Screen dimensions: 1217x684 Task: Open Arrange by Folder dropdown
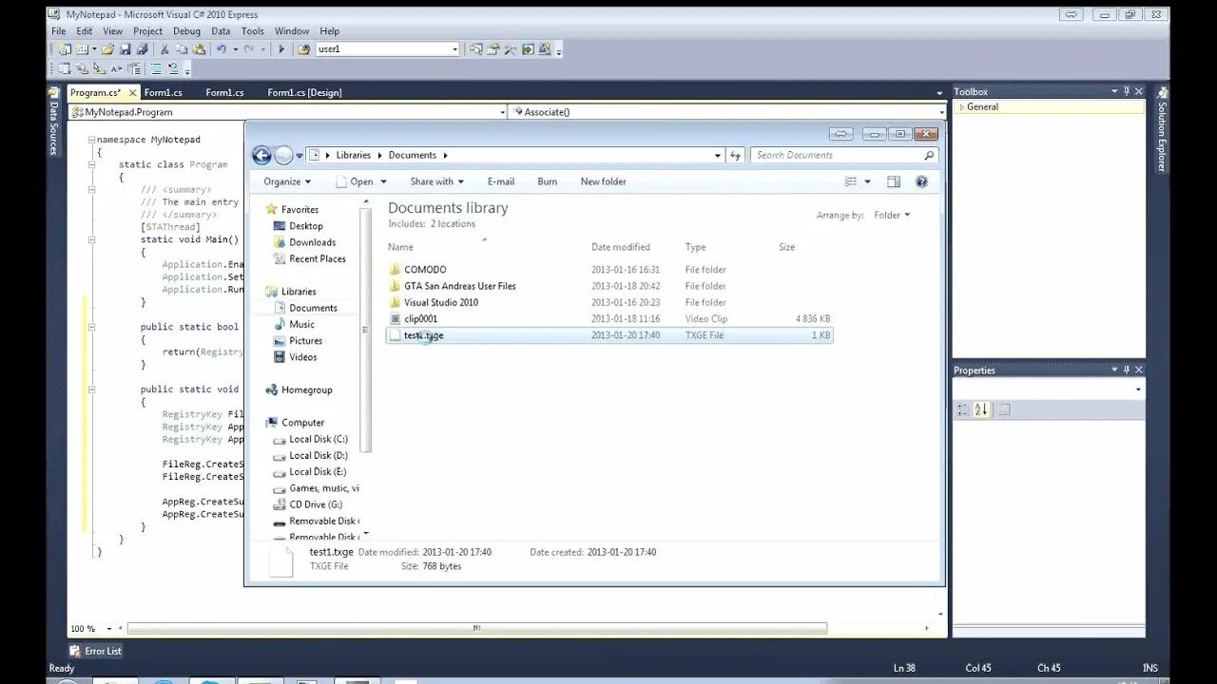pyautogui.click(x=892, y=216)
